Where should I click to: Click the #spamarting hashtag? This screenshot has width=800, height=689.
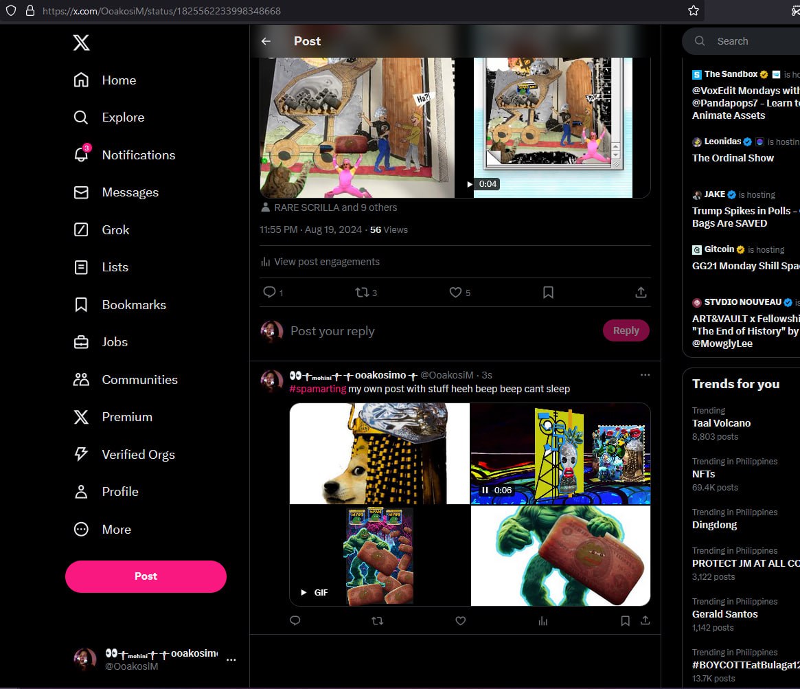pos(318,389)
